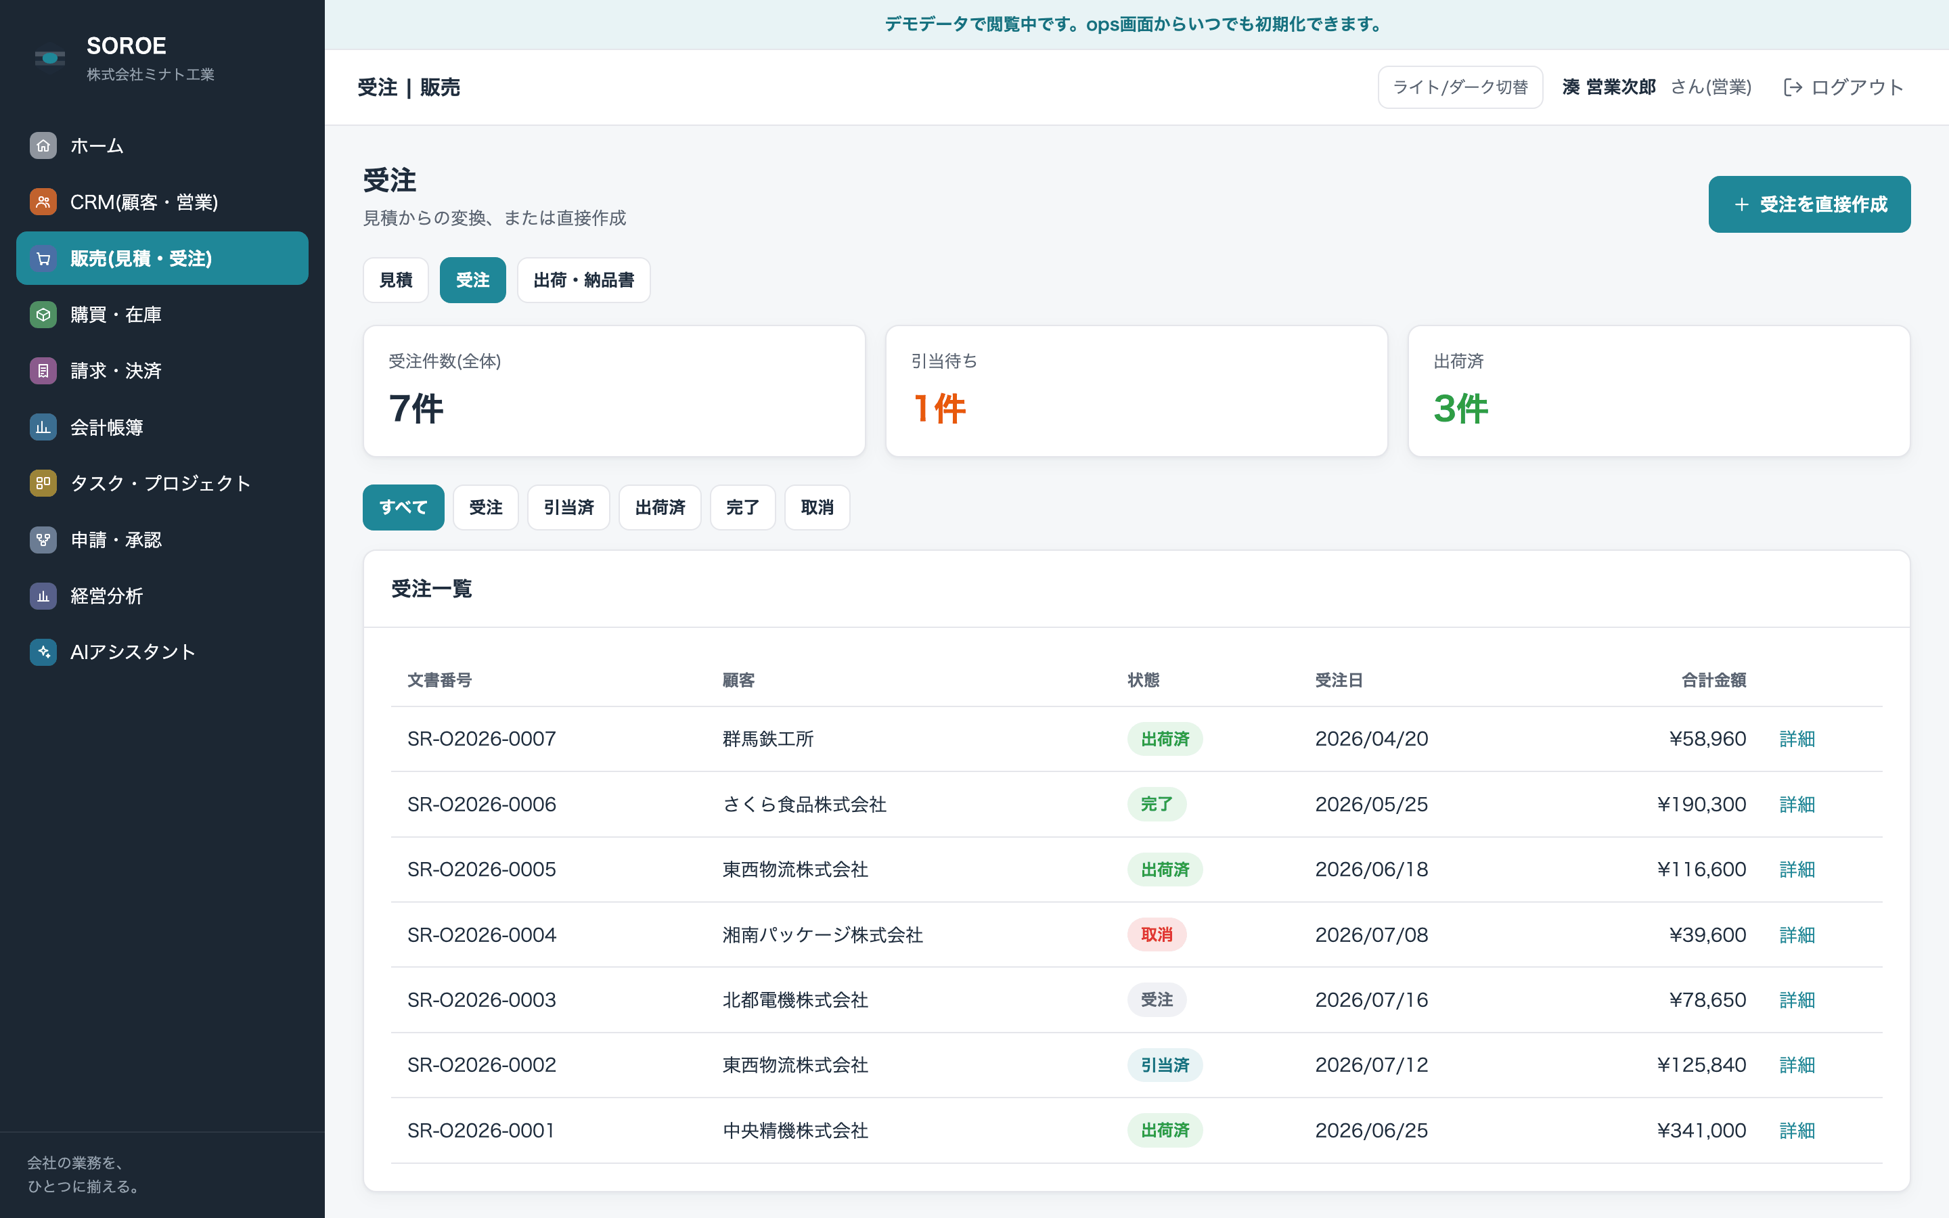Click the 購買・在庫 box icon
1949x1218 pixels.
[43, 314]
